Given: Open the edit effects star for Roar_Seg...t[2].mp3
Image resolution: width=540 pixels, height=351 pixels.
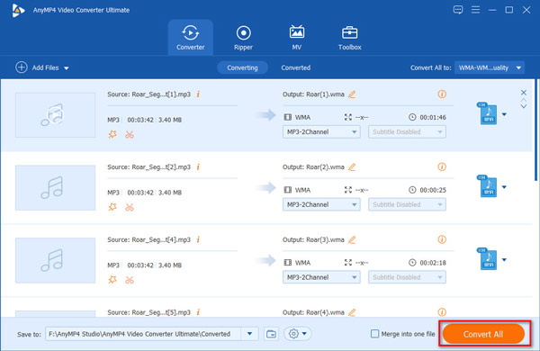Looking at the screenshot, I should pyautogui.click(x=112, y=207).
